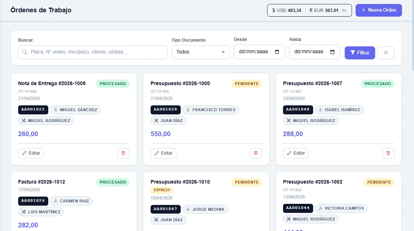Open Factura #2026-1012 card title
This screenshot has width=414, height=231.
41,182
